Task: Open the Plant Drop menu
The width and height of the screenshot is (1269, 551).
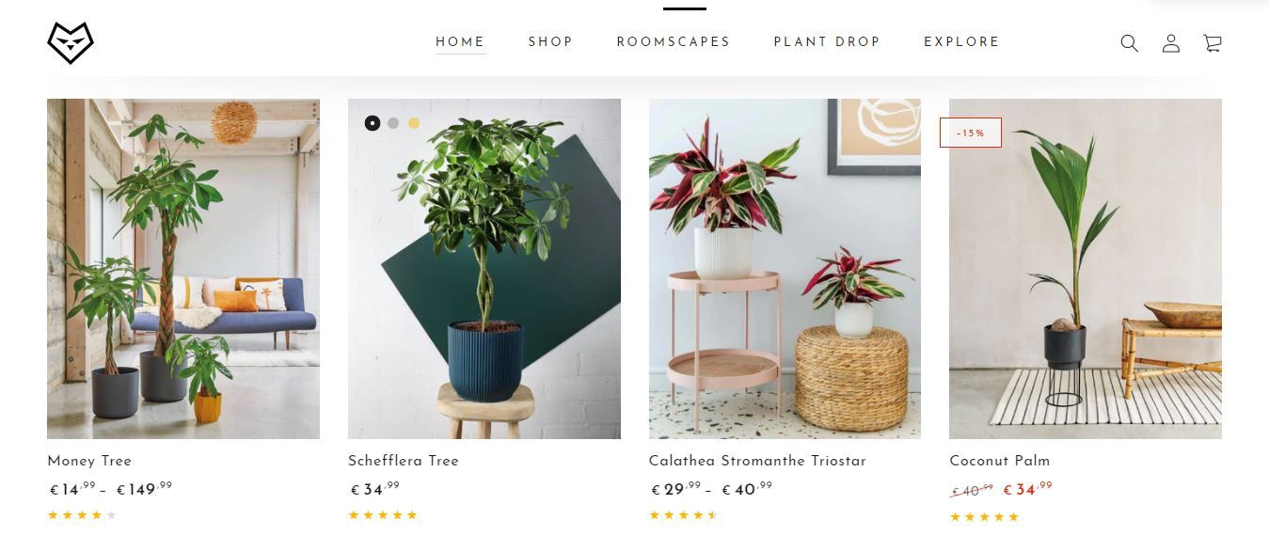Action: click(827, 42)
